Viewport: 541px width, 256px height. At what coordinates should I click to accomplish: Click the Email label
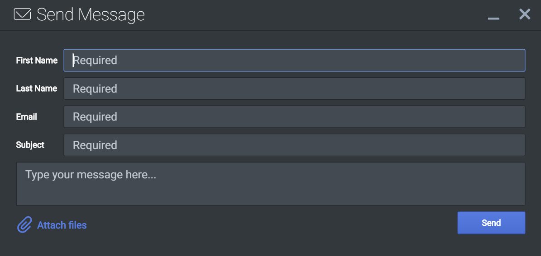(27, 117)
